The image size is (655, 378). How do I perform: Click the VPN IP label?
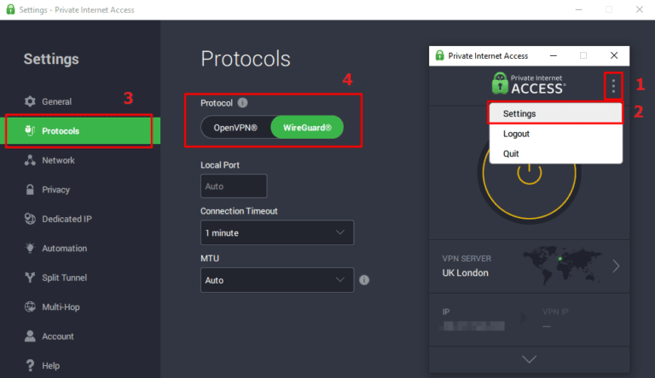point(555,312)
